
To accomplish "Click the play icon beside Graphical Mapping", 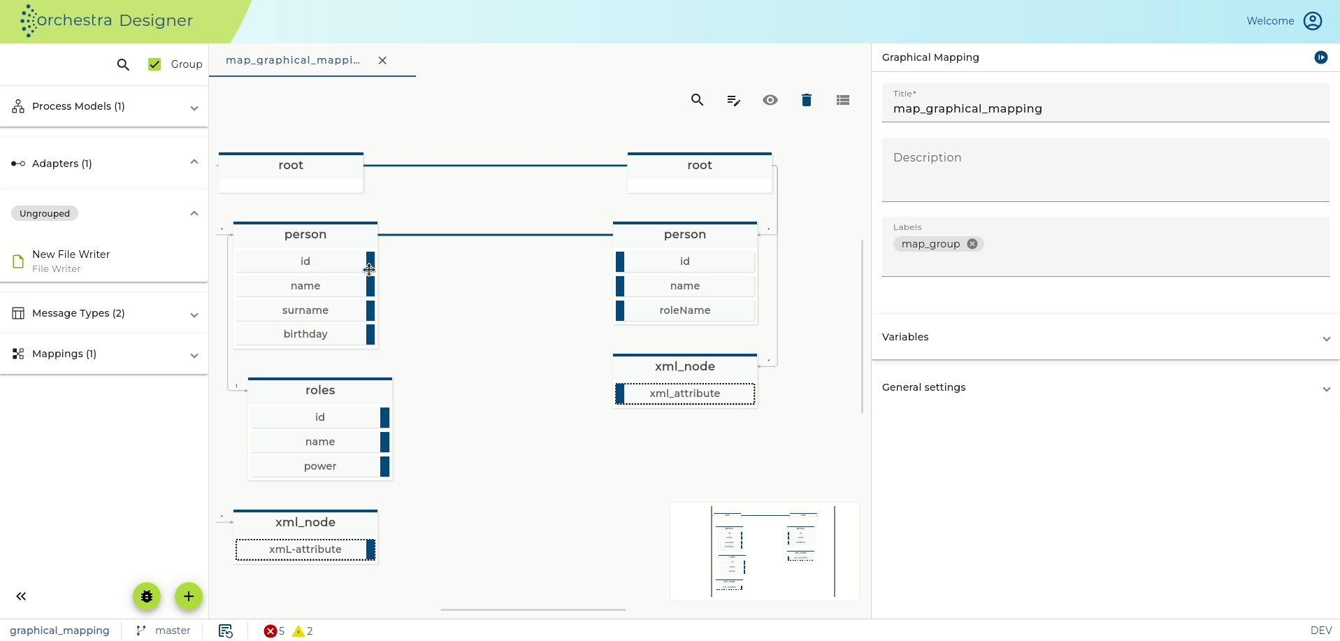I will click(1320, 57).
